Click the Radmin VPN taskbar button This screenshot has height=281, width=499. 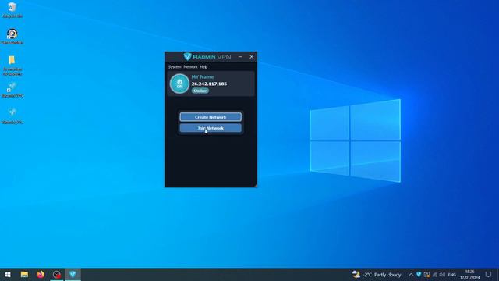pyautogui.click(x=73, y=274)
